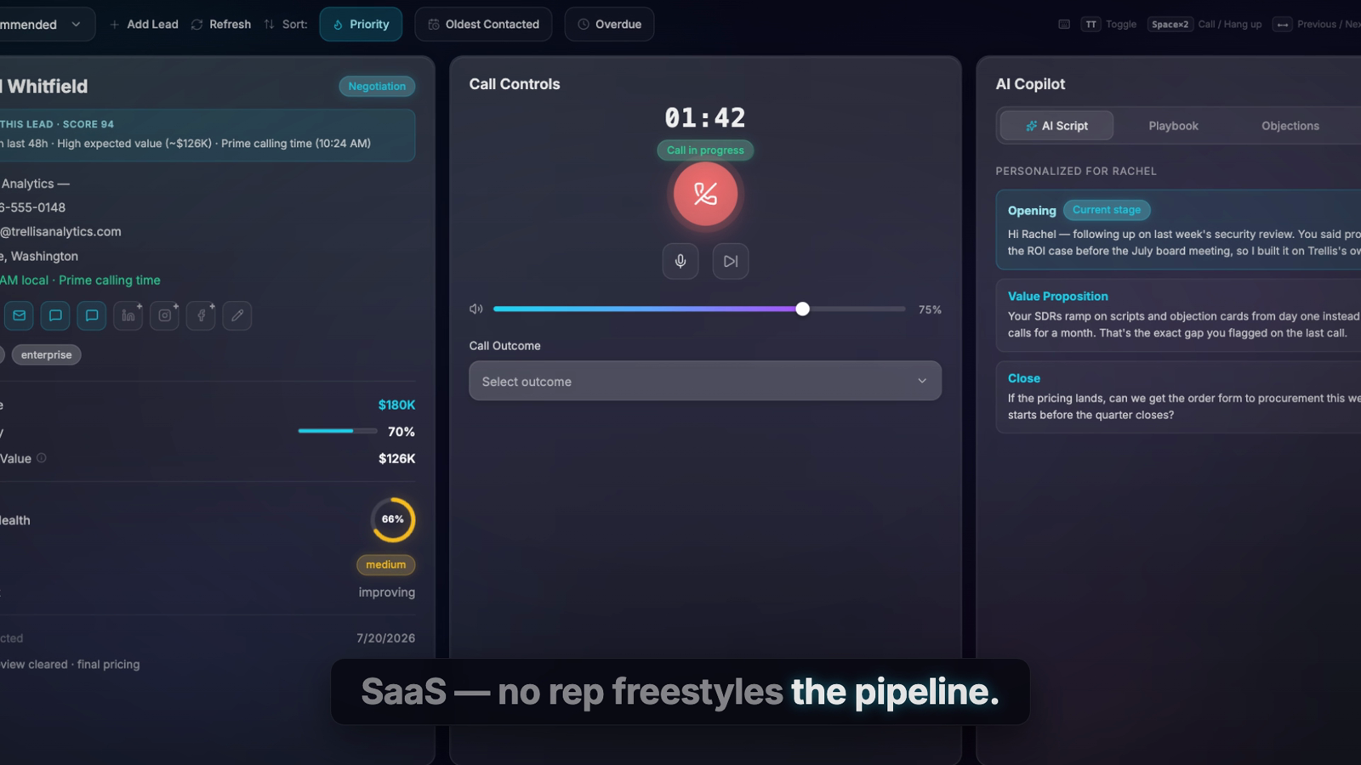Select the Close script card

pos(1179,397)
